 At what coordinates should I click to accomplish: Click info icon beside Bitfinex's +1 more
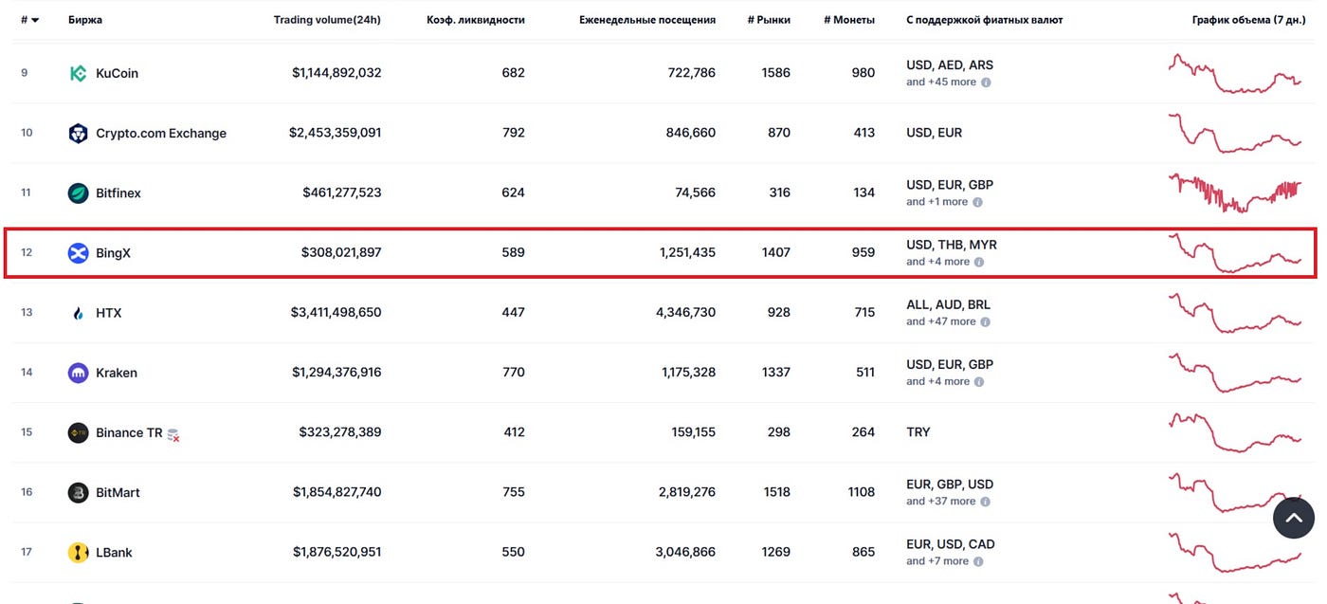tap(978, 202)
